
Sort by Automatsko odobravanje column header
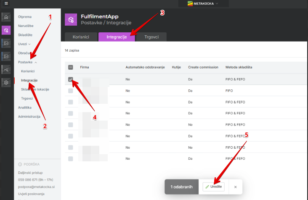tap(145, 67)
